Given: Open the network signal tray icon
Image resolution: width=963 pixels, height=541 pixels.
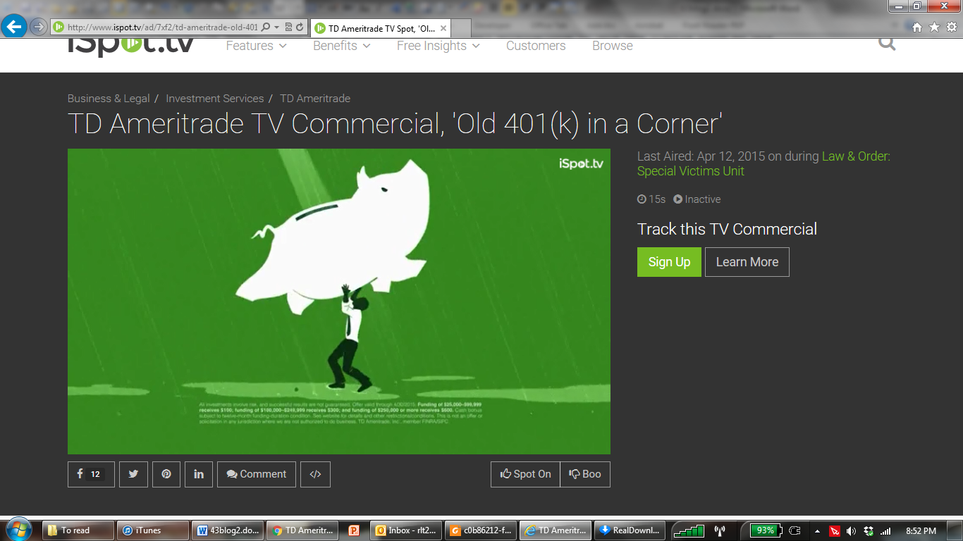Looking at the screenshot, I should [x=885, y=531].
